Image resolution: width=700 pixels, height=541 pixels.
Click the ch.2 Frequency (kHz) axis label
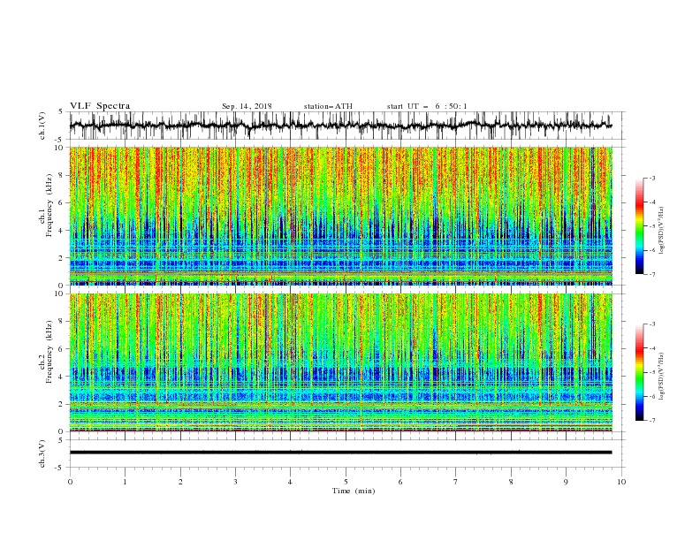pos(46,352)
